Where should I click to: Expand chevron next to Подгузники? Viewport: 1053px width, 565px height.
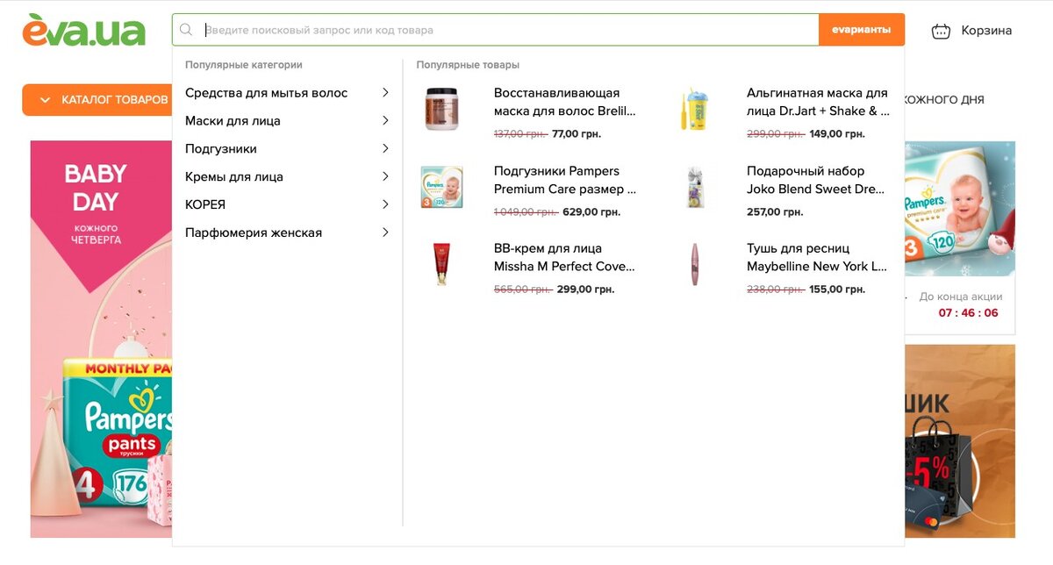pos(385,148)
